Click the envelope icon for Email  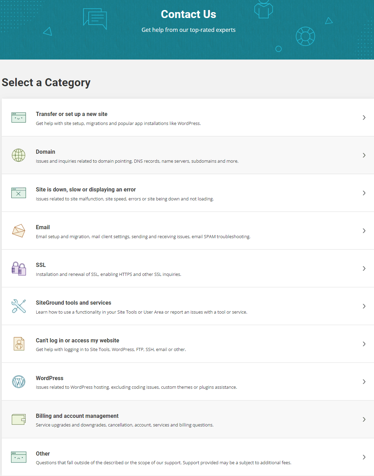(x=19, y=231)
